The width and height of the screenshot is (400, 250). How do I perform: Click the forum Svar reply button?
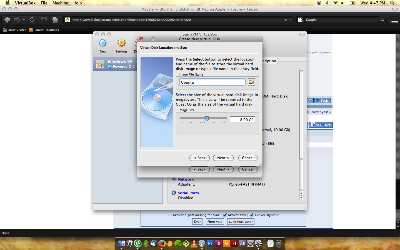pos(197,222)
